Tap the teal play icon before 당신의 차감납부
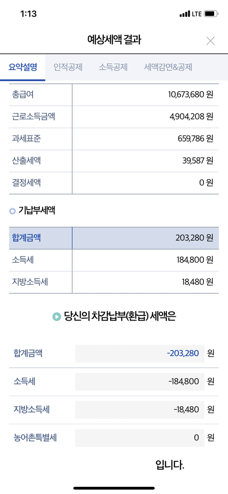228x494 pixels. point(56,316)
